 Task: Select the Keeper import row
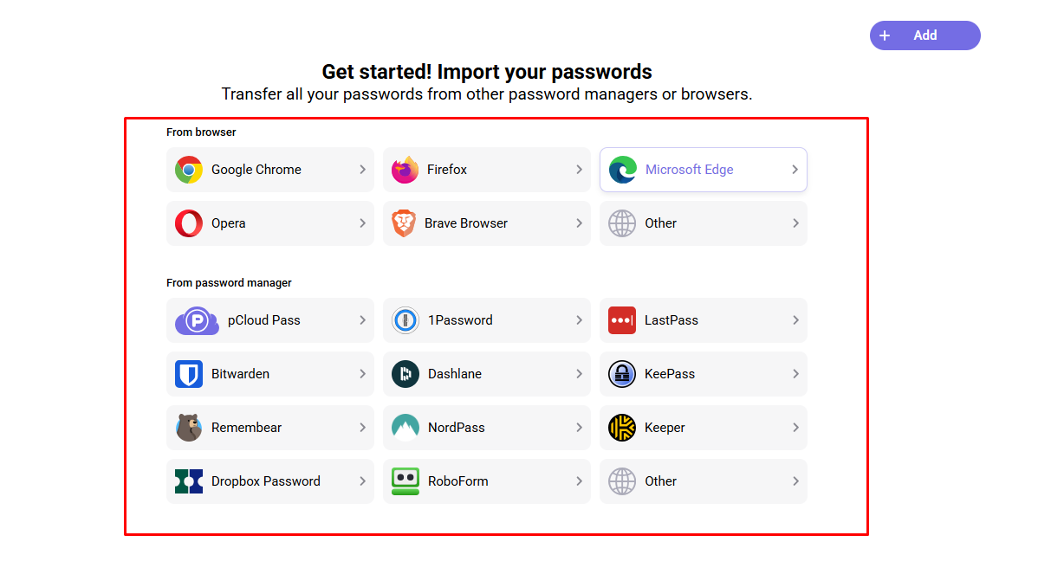tap(704, 428)
